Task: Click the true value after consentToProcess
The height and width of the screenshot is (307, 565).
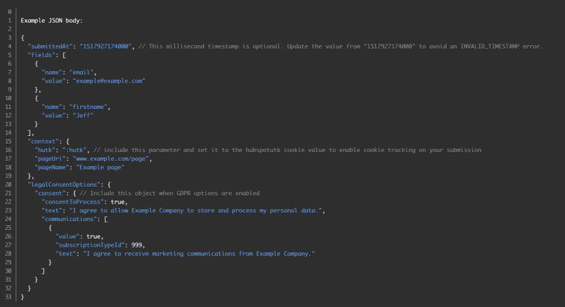Action: point(117,202)
